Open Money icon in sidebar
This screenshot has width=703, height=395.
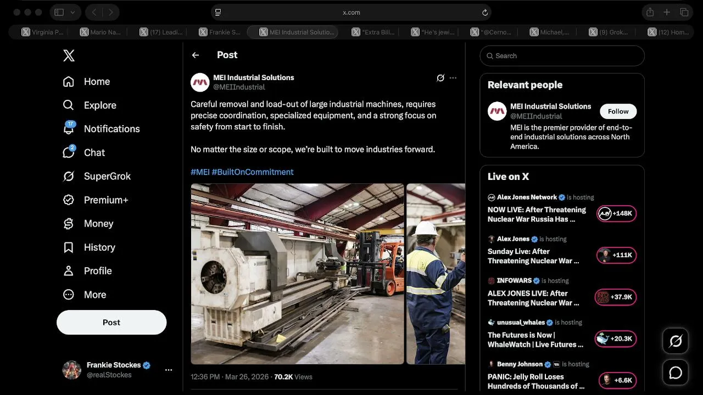click(69, 223)
